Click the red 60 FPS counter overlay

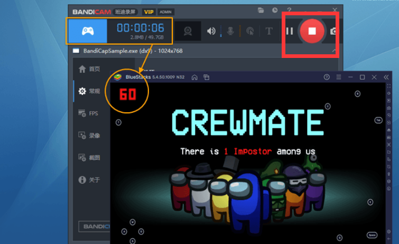coord(128,94)
